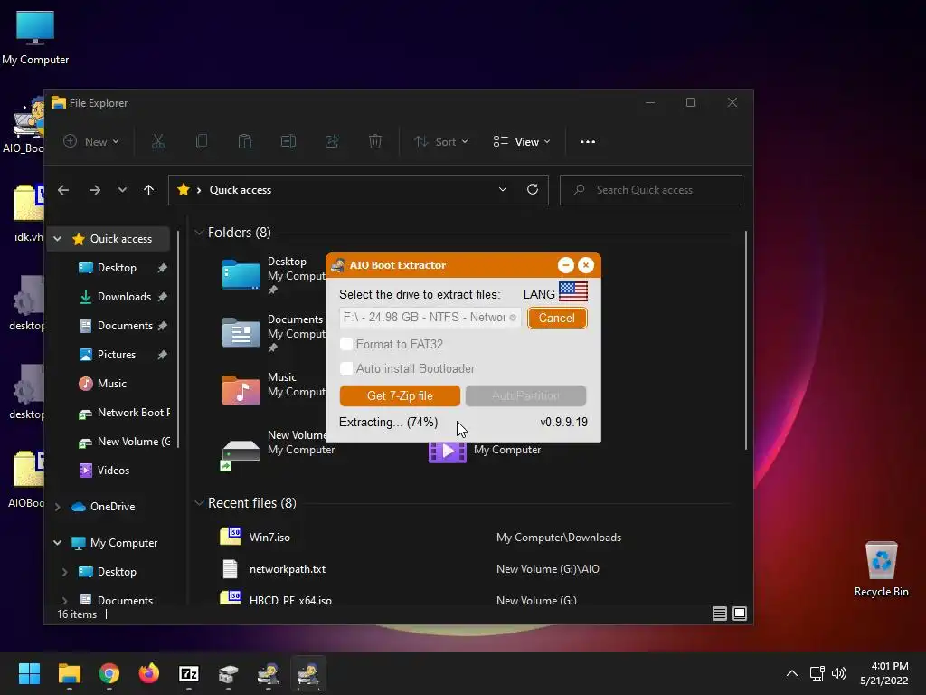Viewport: 926px width, 695px height.
Task: Open the Recycle Bin desktop icon
Action: coord(881,569)
